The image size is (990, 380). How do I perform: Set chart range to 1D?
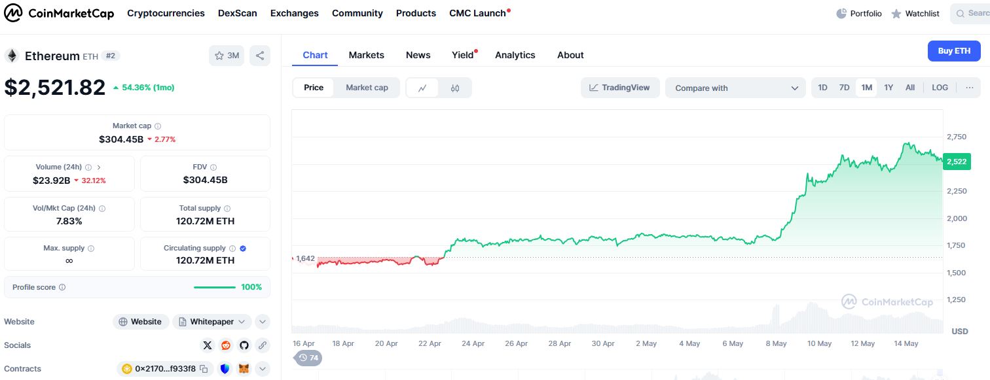point(823,88)
